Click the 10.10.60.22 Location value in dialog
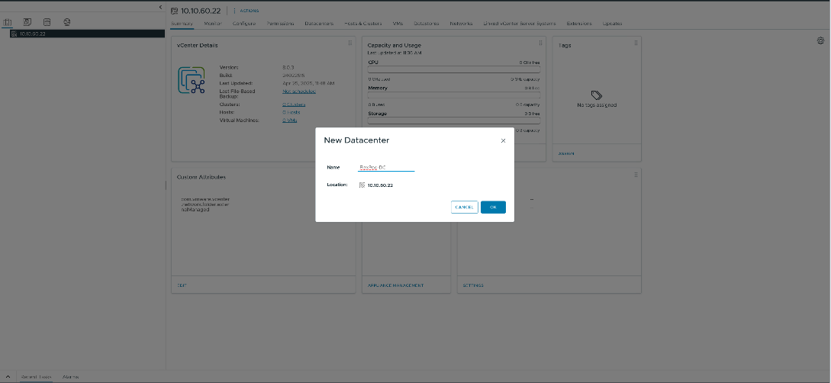This screenshot has height=383, width=831. coord(380,185)
